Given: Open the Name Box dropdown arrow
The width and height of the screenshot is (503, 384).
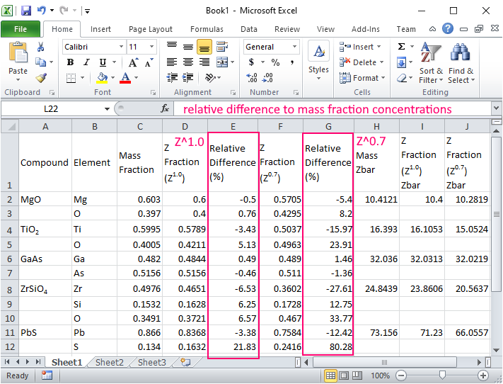Looking at the screenshot, I should coord(108,109).
